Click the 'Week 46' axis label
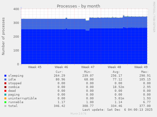This screenshot has height=117, width=157. tap(61, 67)
